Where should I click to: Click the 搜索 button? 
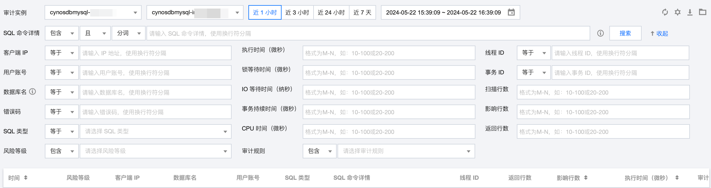[625, 33]
